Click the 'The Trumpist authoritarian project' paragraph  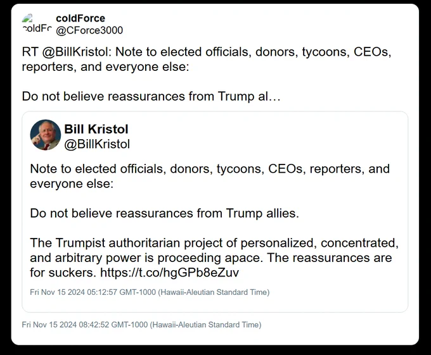pos(214,258)
